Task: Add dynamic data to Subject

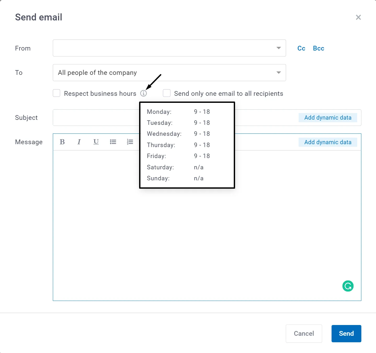Action: point(328,118)
